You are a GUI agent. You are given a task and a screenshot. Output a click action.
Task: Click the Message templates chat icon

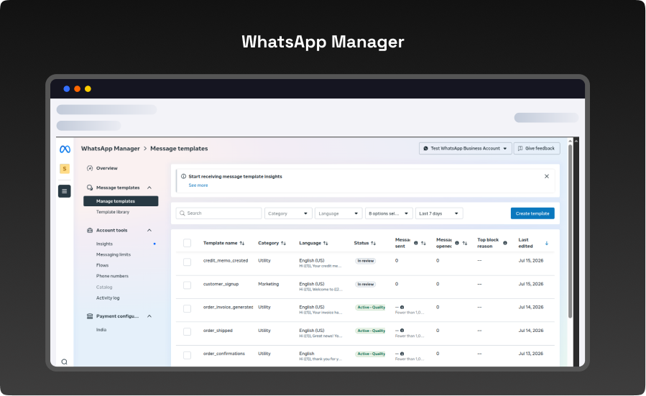(90, 188)
